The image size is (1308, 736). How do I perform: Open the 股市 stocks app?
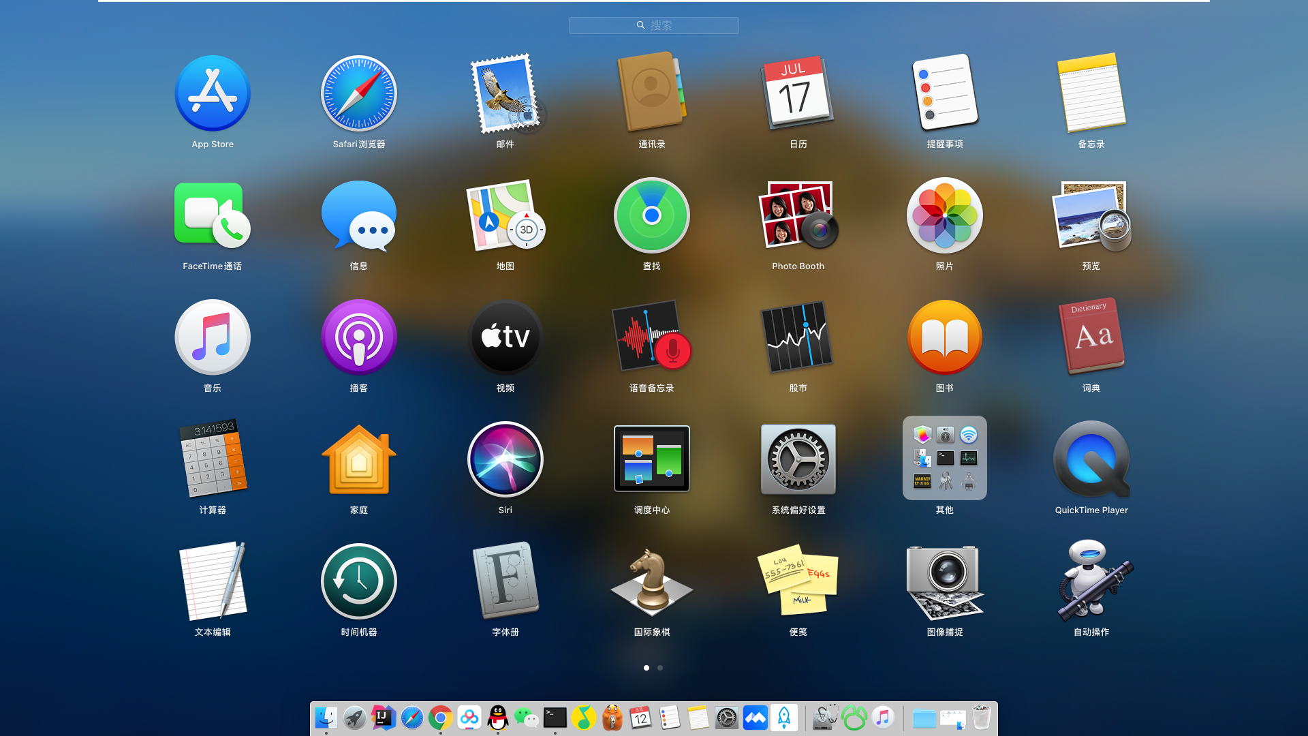pos(798,337)
